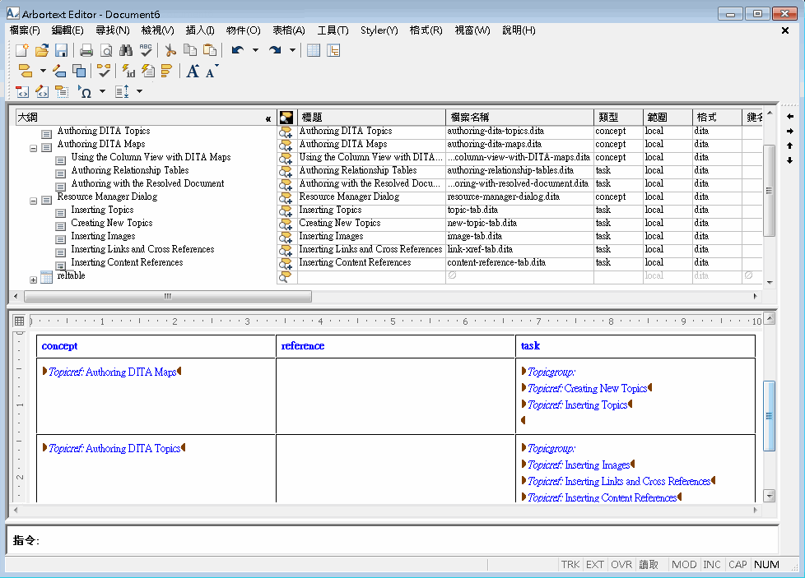Image resolution: width=805 pixels, height=578 pixels.
Task: Click the lightning id generate icon
Action: 128,71
